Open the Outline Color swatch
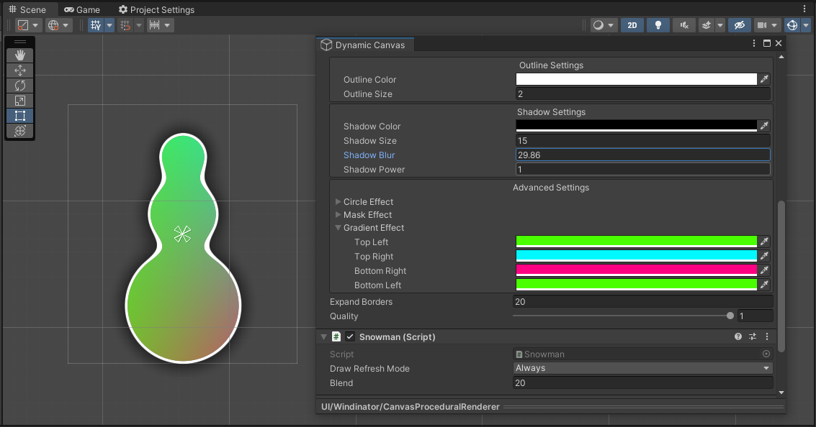 pyautogui.click(x=636, y=79)
